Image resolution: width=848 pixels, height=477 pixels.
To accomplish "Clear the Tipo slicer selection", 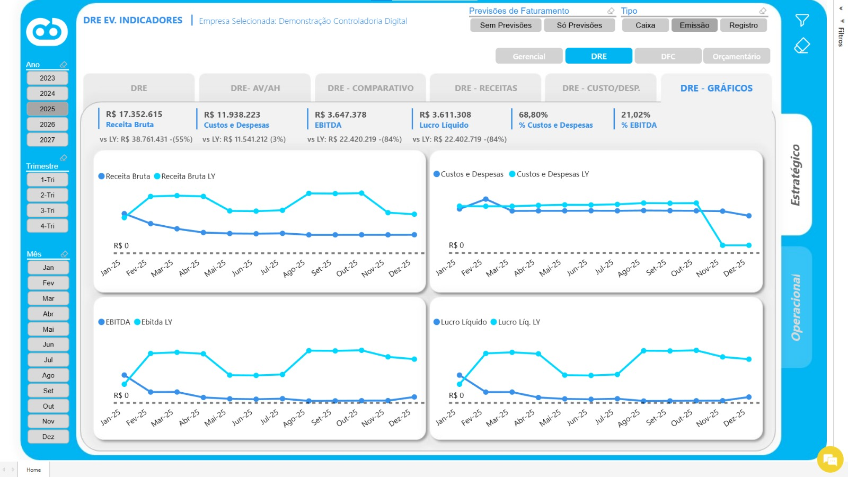I will [x=763, y=11].
